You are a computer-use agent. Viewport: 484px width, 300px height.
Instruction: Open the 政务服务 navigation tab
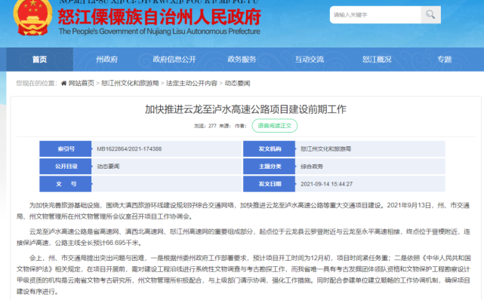[242, 60]
